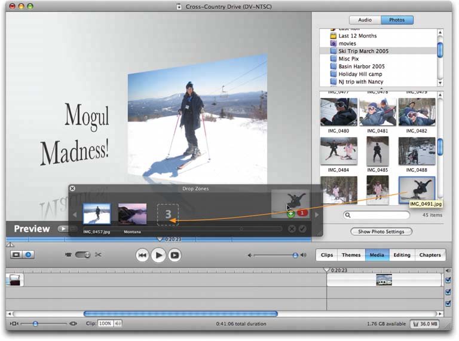The image size is (459, 341).
Task: Toggle the top video track checkbox
Action: pos(449,279)
